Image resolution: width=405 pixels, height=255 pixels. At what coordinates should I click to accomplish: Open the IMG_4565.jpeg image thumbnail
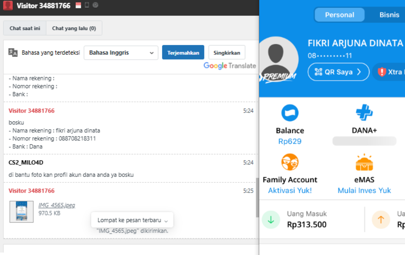[22, 211]
